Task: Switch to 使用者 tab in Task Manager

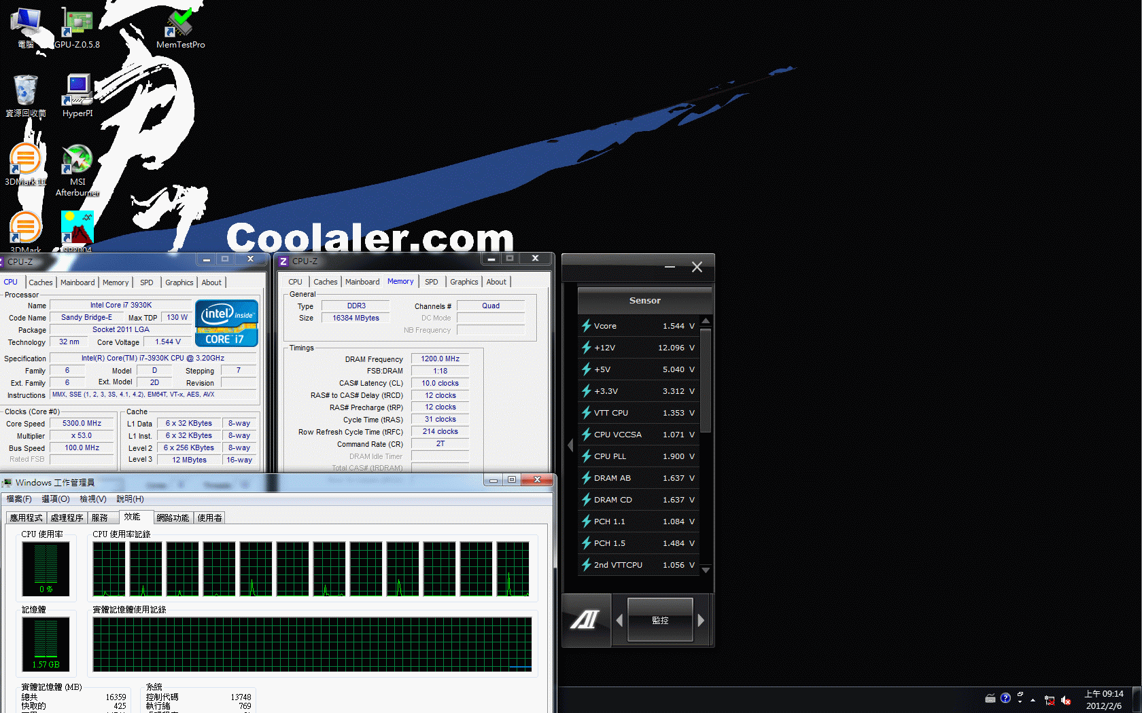Action: 210,517
